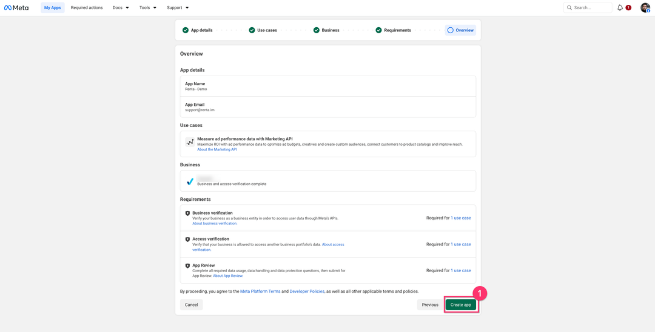Click the Overview step circle
655x332 pixels.
450,30
